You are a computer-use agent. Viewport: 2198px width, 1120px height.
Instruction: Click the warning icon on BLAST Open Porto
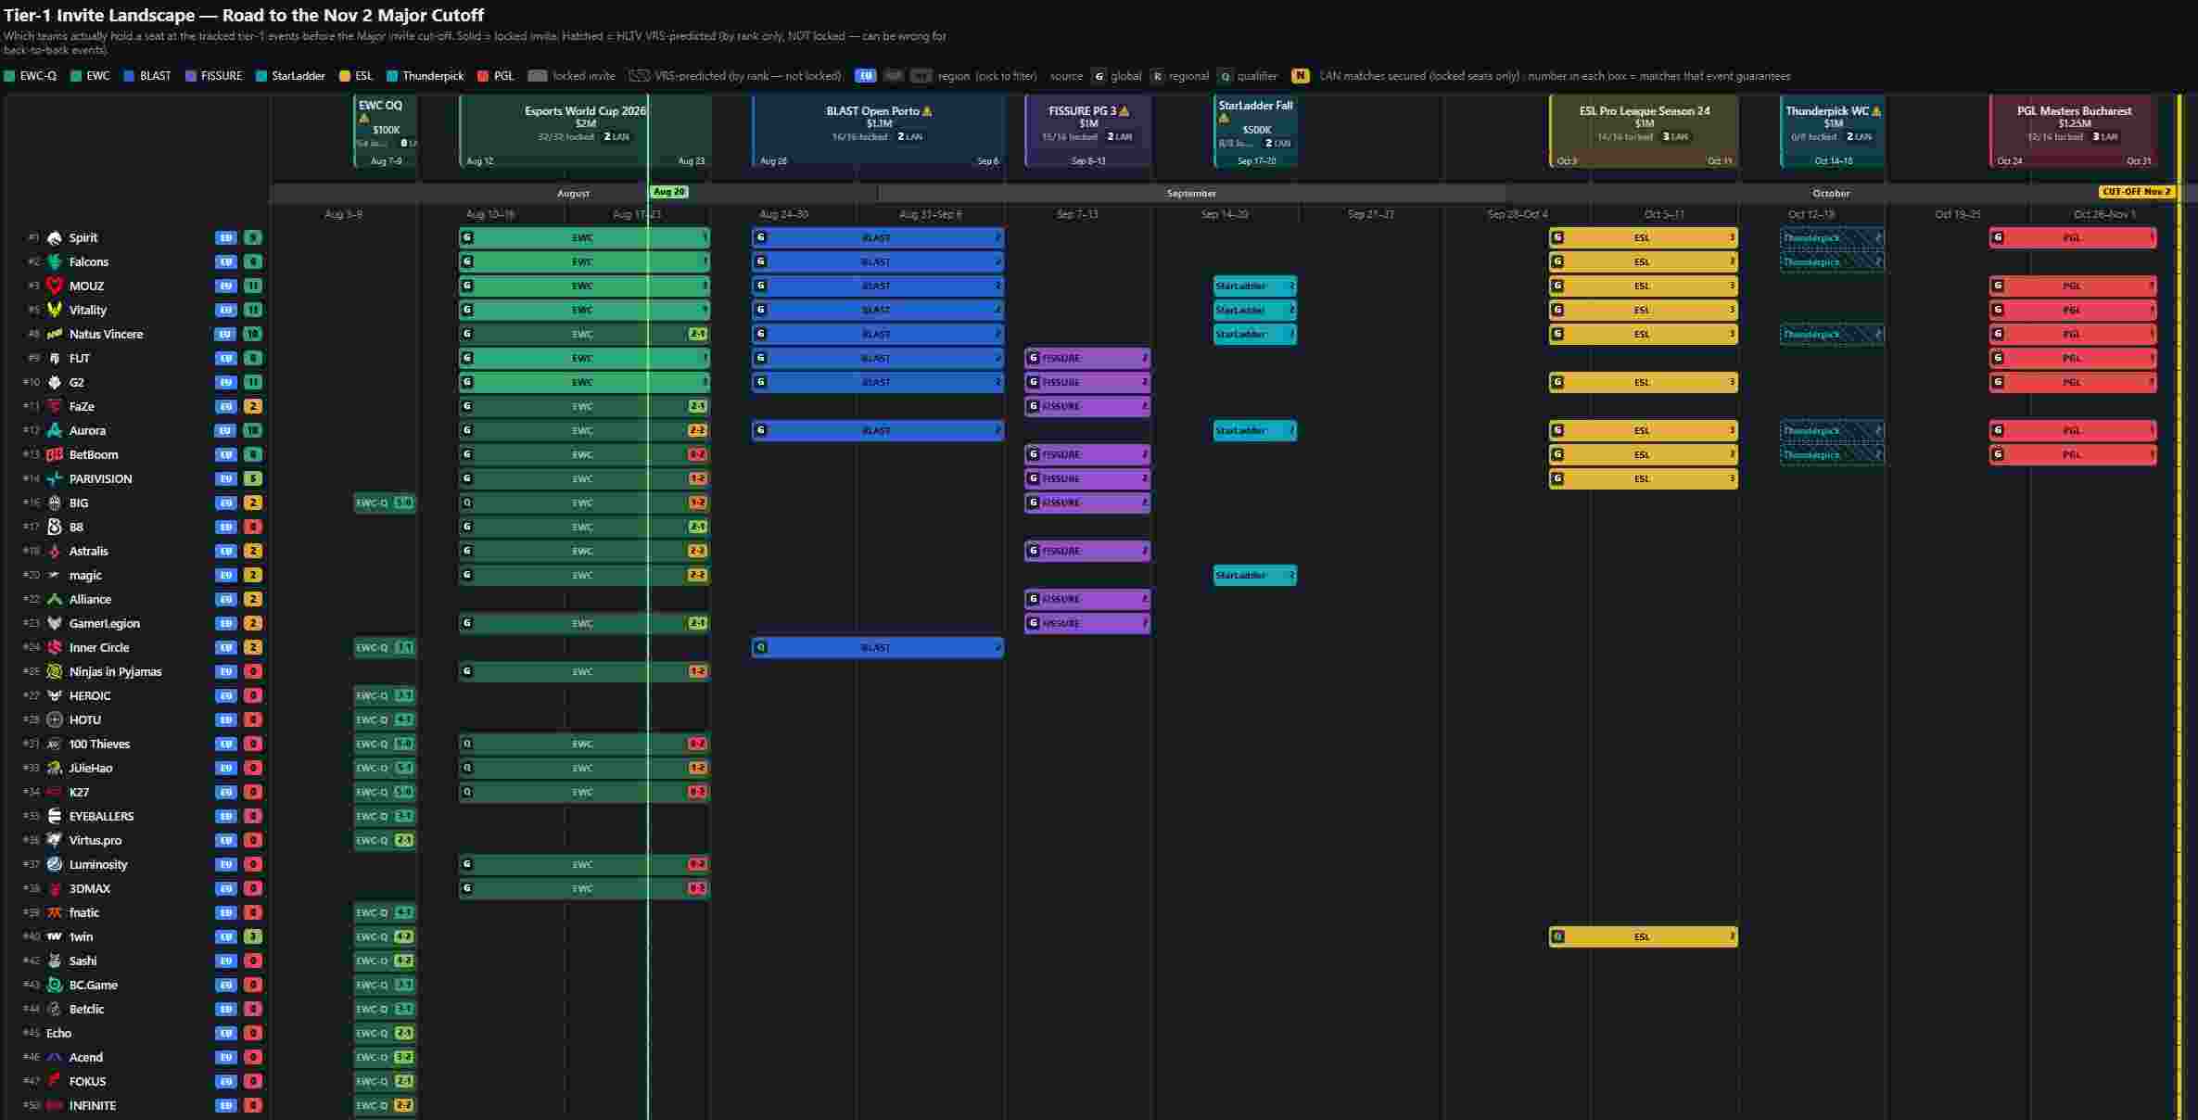coord(927,111)
